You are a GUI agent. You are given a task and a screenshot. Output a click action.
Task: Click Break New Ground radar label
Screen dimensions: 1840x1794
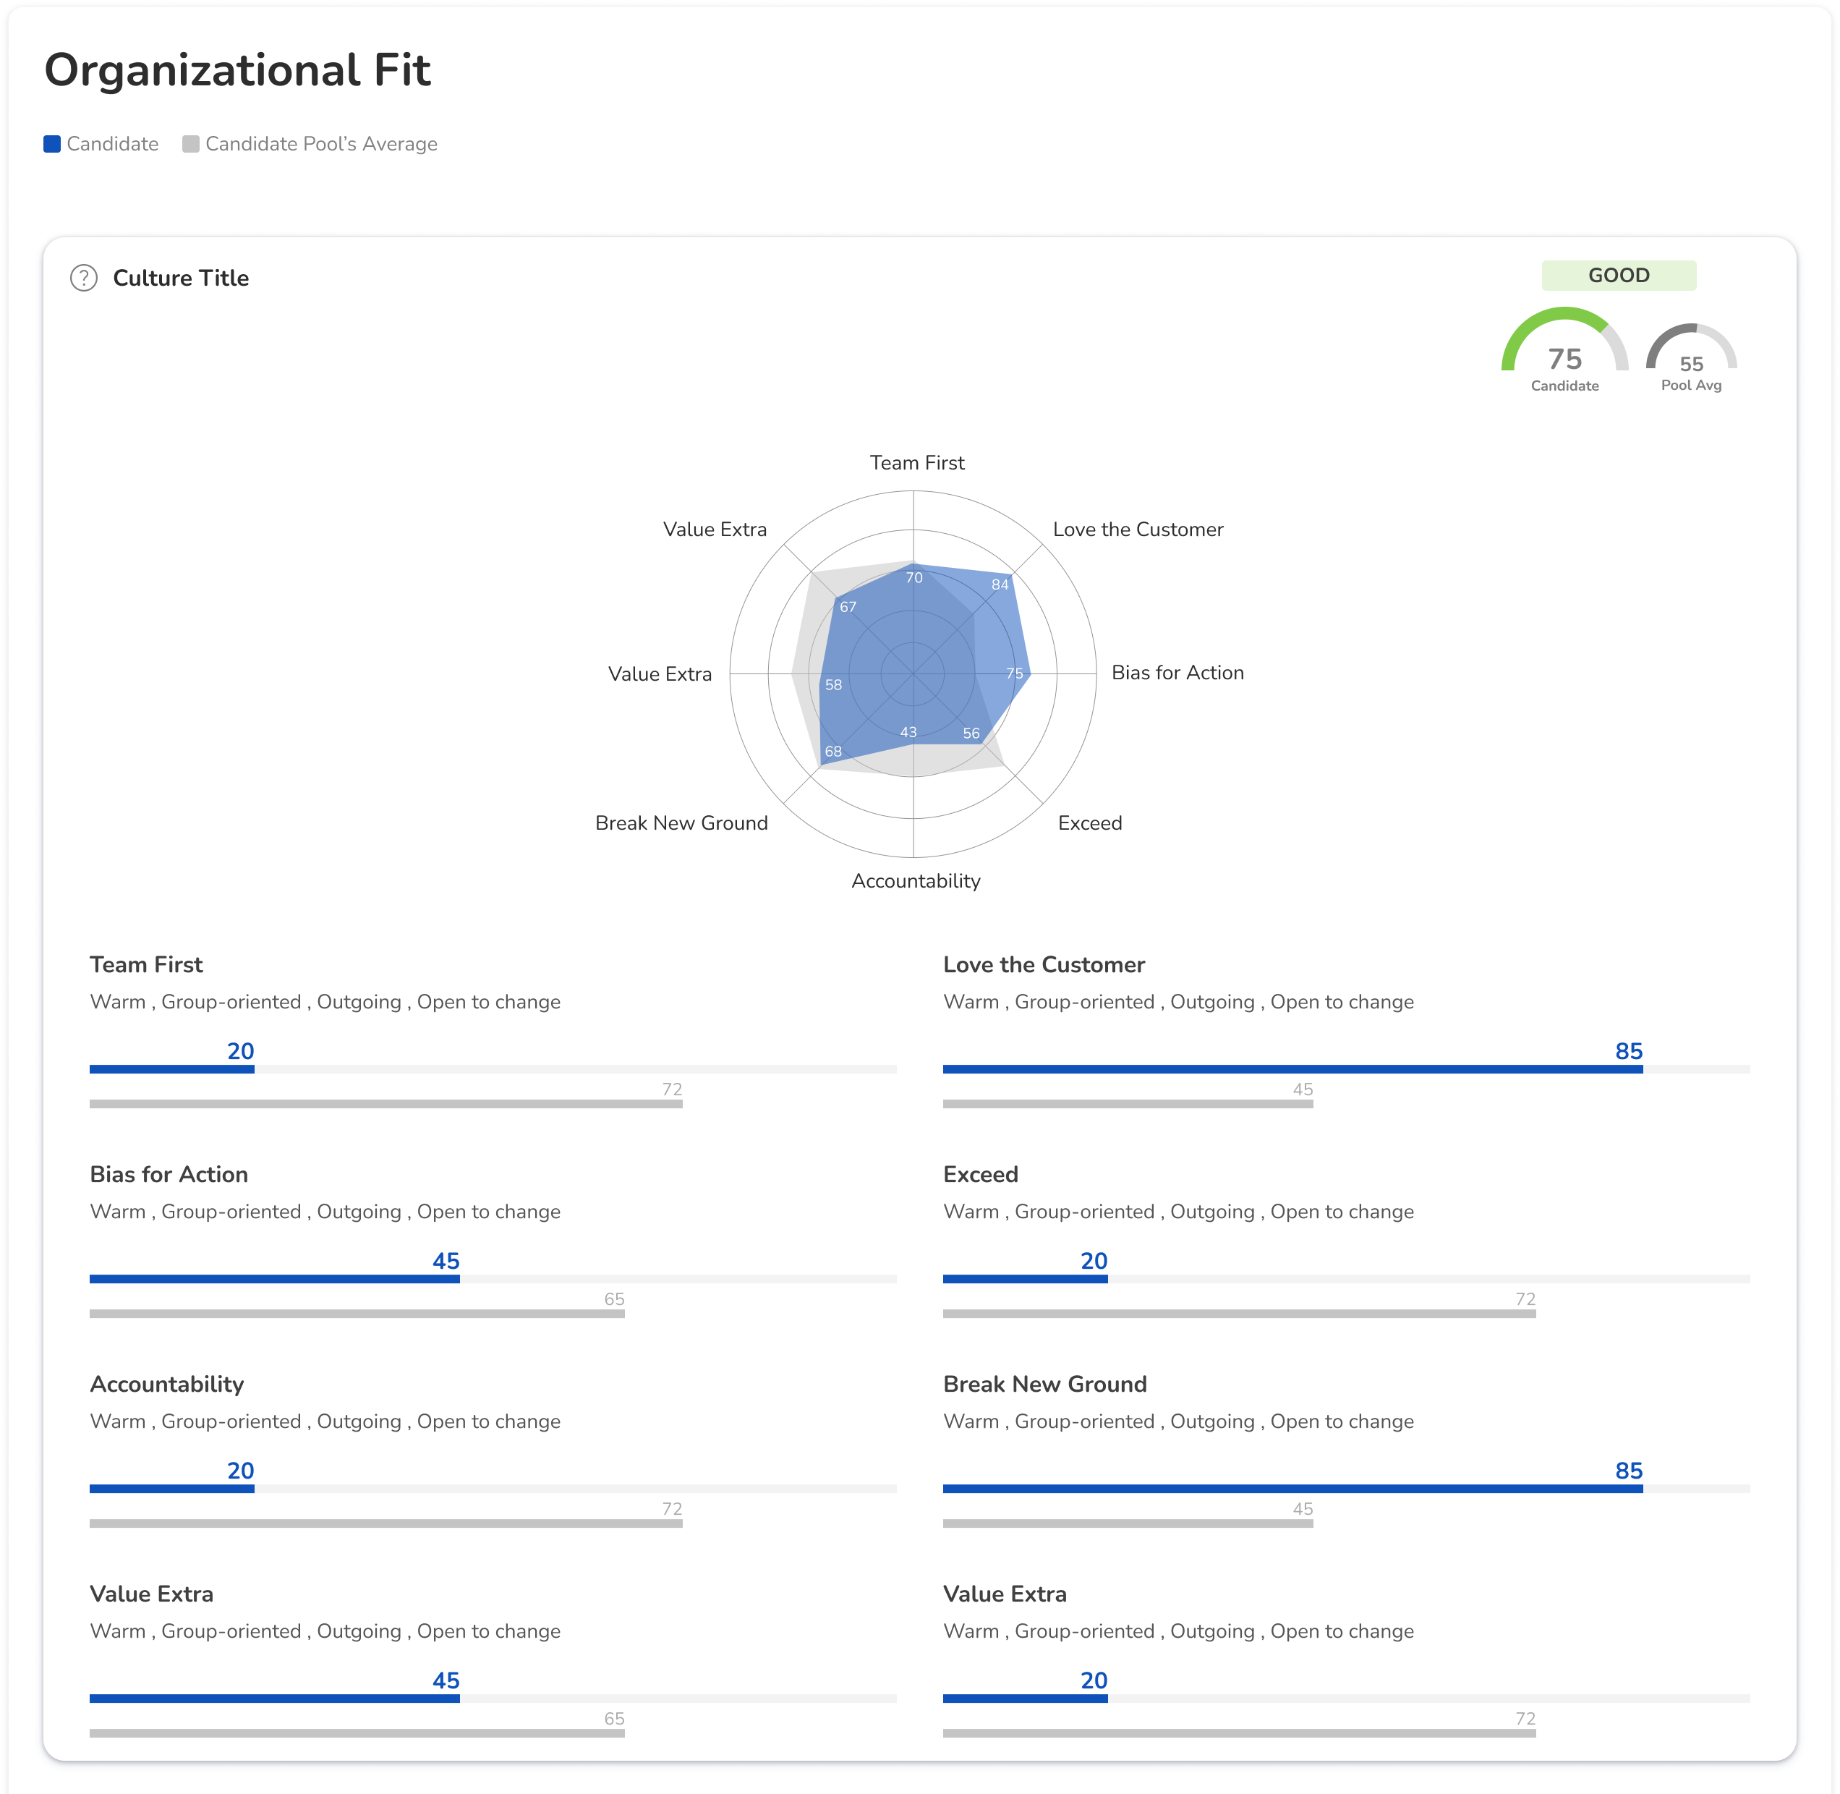681,823
